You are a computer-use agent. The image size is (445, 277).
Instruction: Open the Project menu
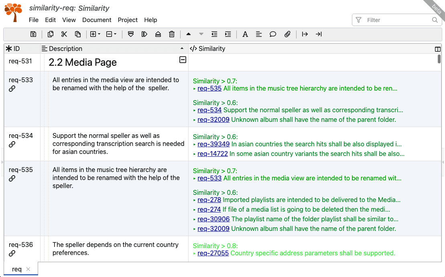pos(128,20)
